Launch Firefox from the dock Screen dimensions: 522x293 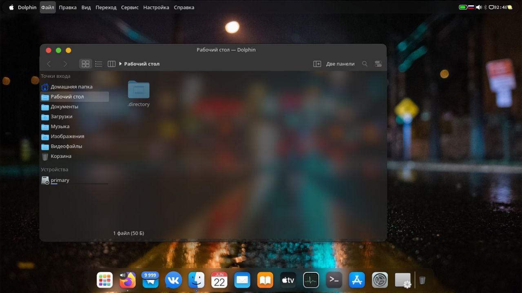coord(128,280)
